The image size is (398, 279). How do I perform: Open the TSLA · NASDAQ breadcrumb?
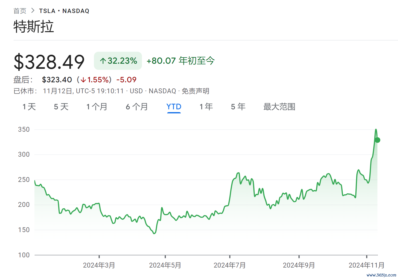[64, 11]
